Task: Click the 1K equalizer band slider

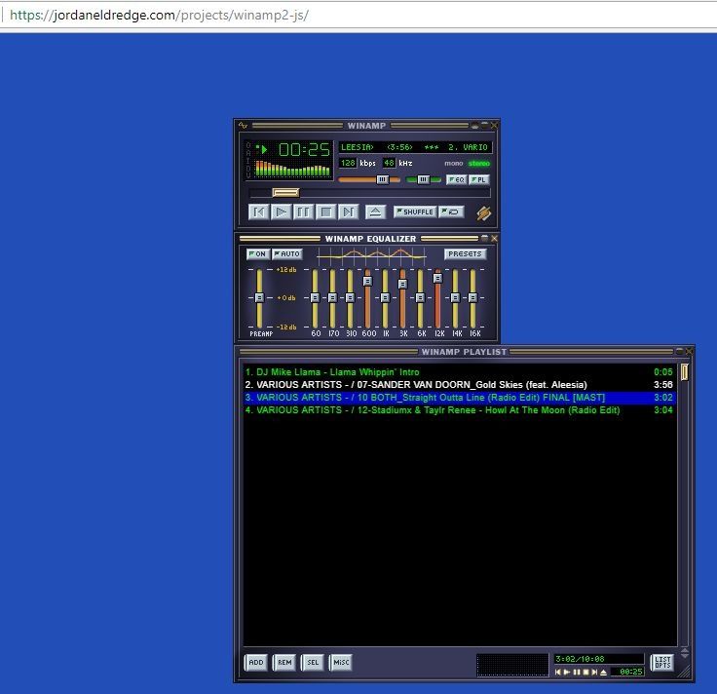Action: (385, 298)
